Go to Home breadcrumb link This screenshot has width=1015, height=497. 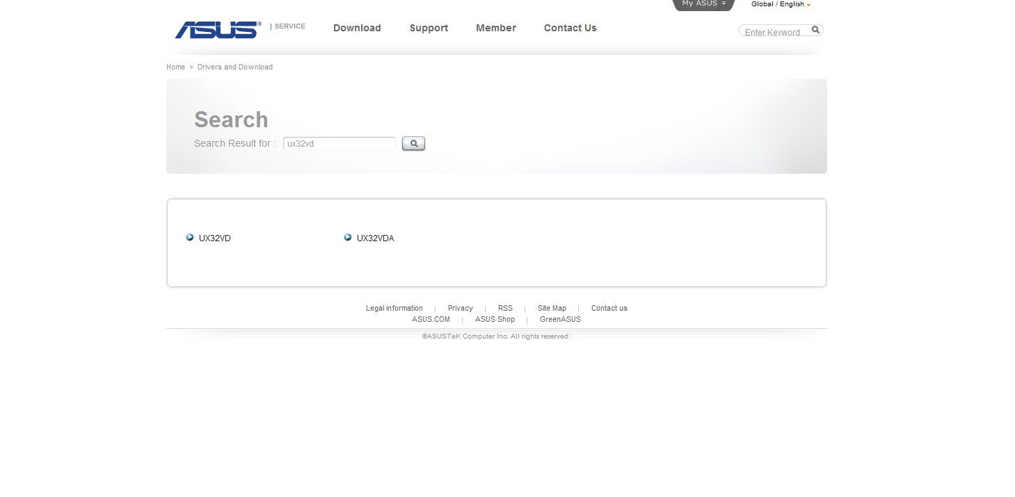pos(175,67)
